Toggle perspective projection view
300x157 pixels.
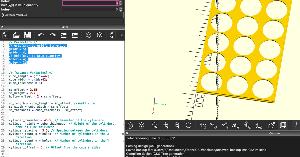tap(271, 125)
